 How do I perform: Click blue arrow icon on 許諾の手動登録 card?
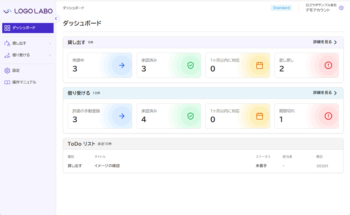tap(122, 116)
